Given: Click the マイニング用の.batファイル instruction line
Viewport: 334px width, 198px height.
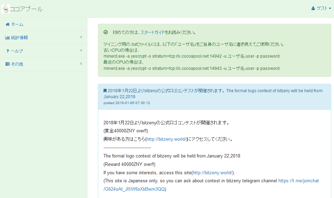Looking at the screenshot, I should pyautogui.click(x=194, y=44).
